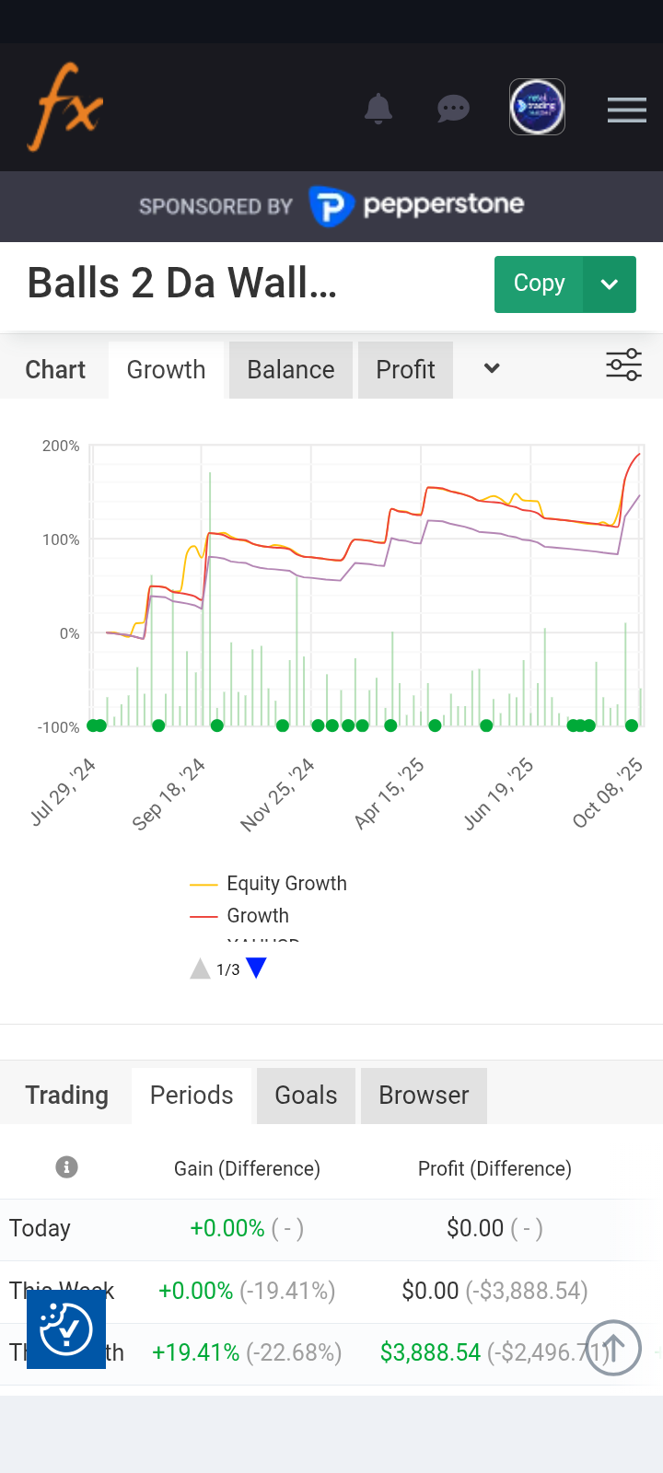Expand more chart tabs chevron
This screenshot has height=1473, width=663.
[x=492, y=369]
